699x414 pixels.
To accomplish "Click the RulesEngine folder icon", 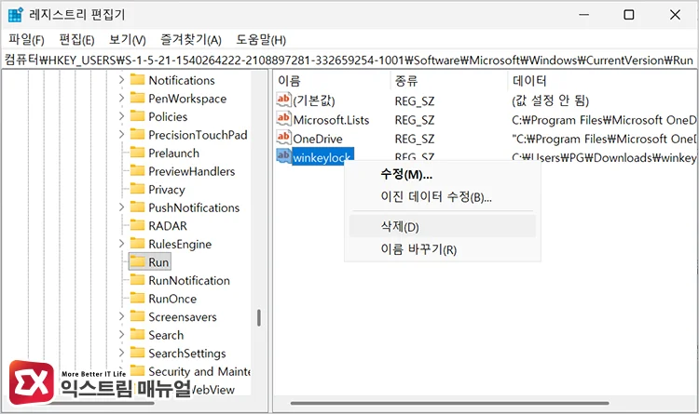I will coord(137,244).
